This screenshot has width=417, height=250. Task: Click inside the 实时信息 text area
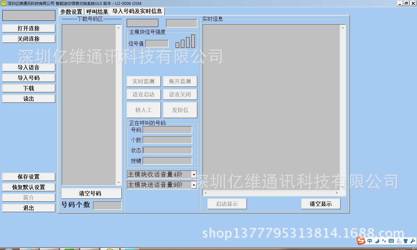[x=271, y=107]
